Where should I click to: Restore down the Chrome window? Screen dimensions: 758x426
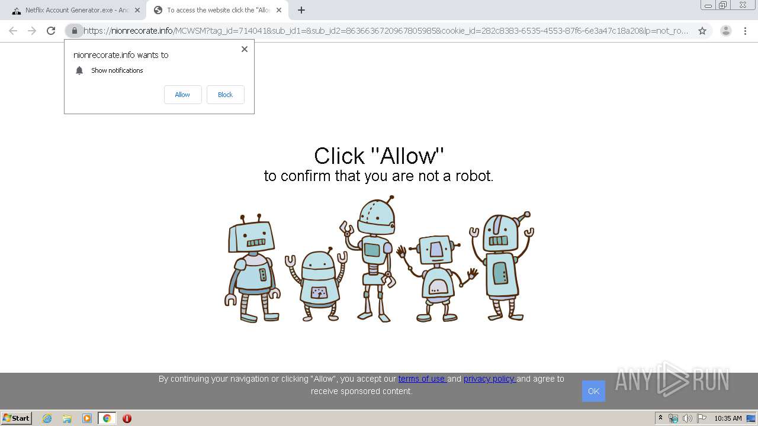coord(723,5)
